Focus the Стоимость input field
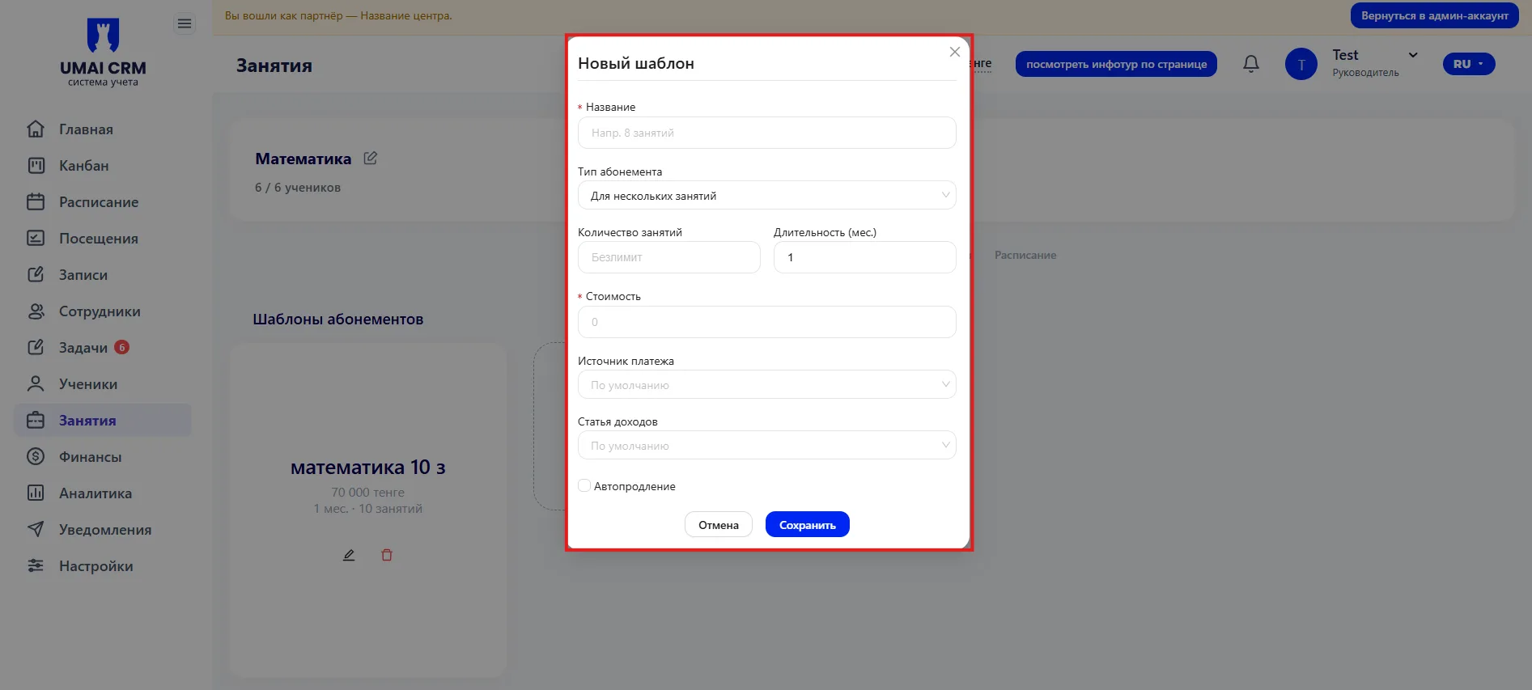The height and width of the screenshot is (690, 1532). pos(767,322)
